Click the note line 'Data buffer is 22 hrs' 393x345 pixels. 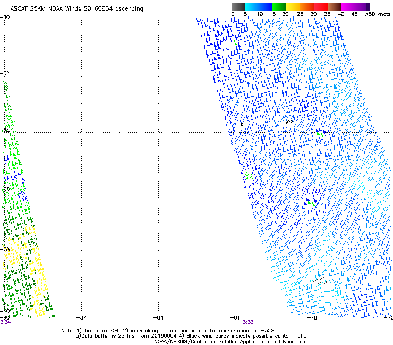point(192,336)
